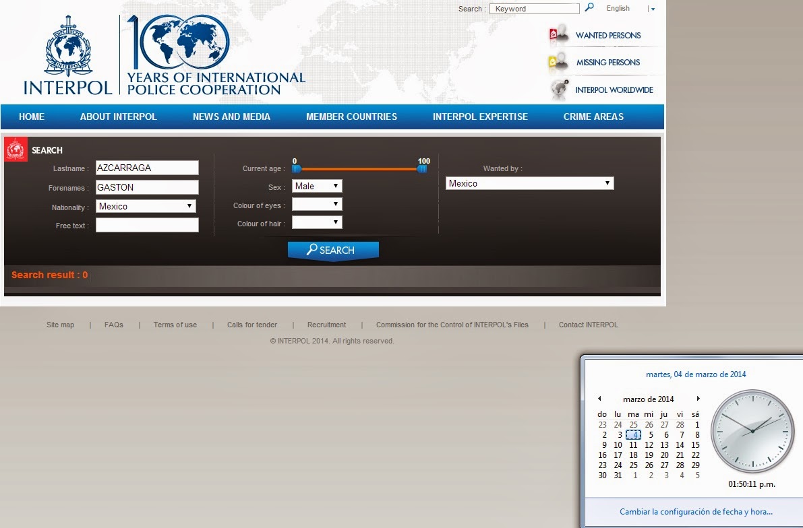Open the FAQs footer link

pos(114,325)
